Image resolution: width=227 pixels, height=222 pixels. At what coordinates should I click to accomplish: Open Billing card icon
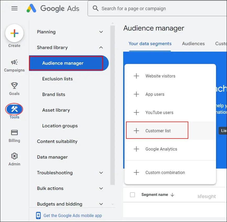tap(14, 133)
